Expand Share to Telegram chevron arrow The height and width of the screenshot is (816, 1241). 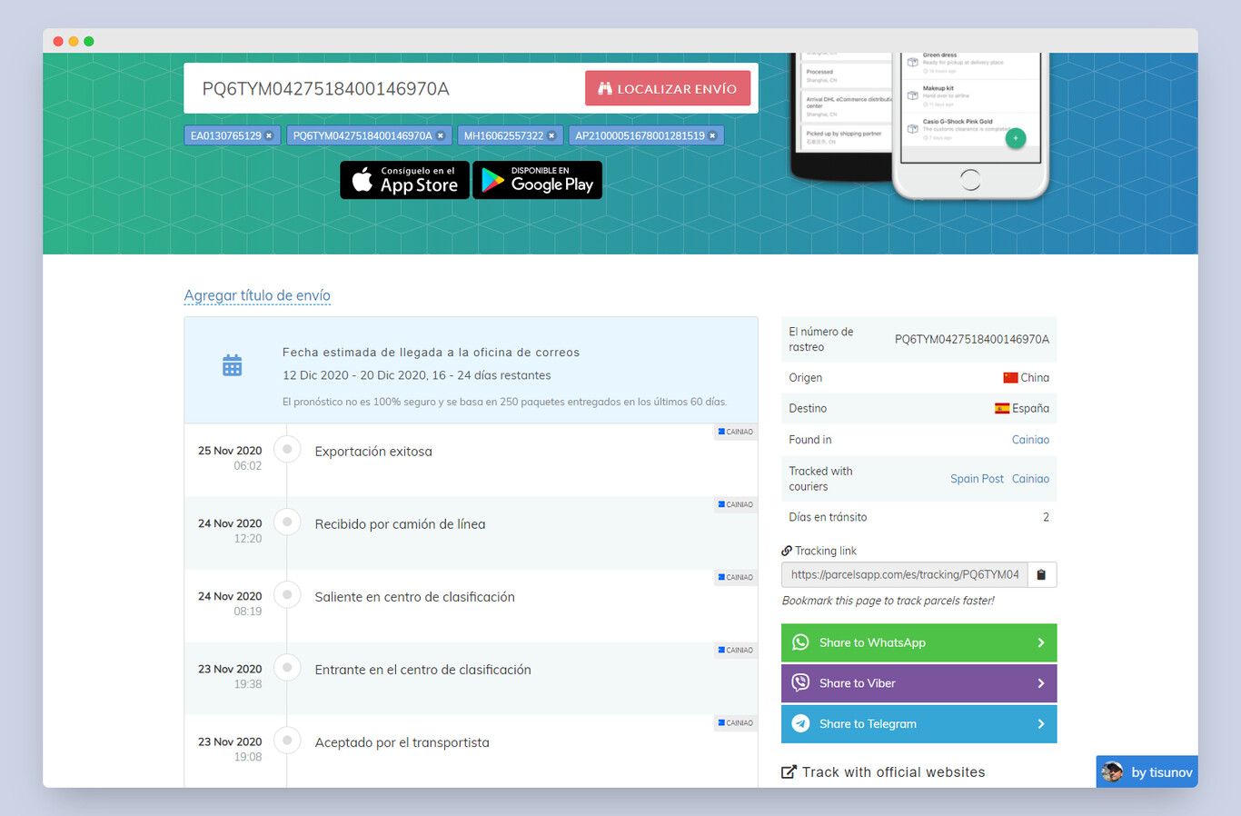[1041, 724]
